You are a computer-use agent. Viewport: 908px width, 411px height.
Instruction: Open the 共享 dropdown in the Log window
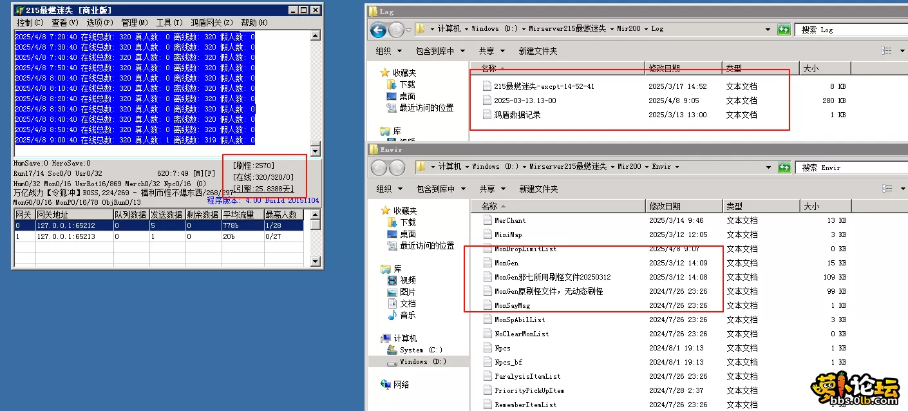491,51
